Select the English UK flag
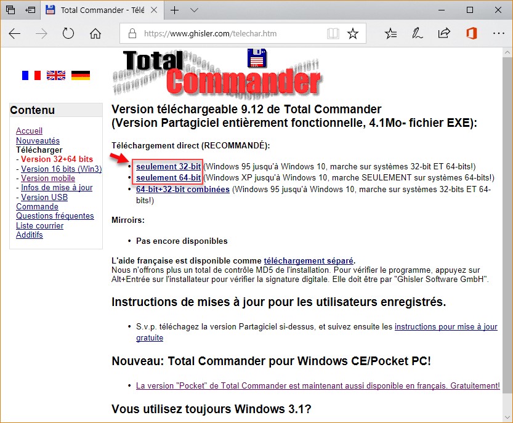 click(56, 75)
